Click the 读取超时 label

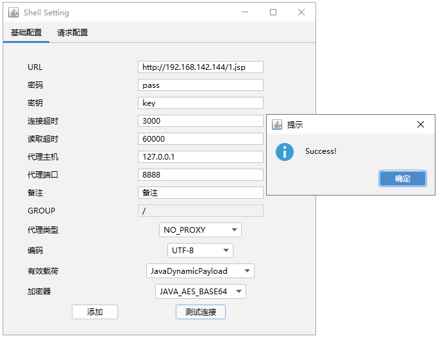[x=43, y=139]
